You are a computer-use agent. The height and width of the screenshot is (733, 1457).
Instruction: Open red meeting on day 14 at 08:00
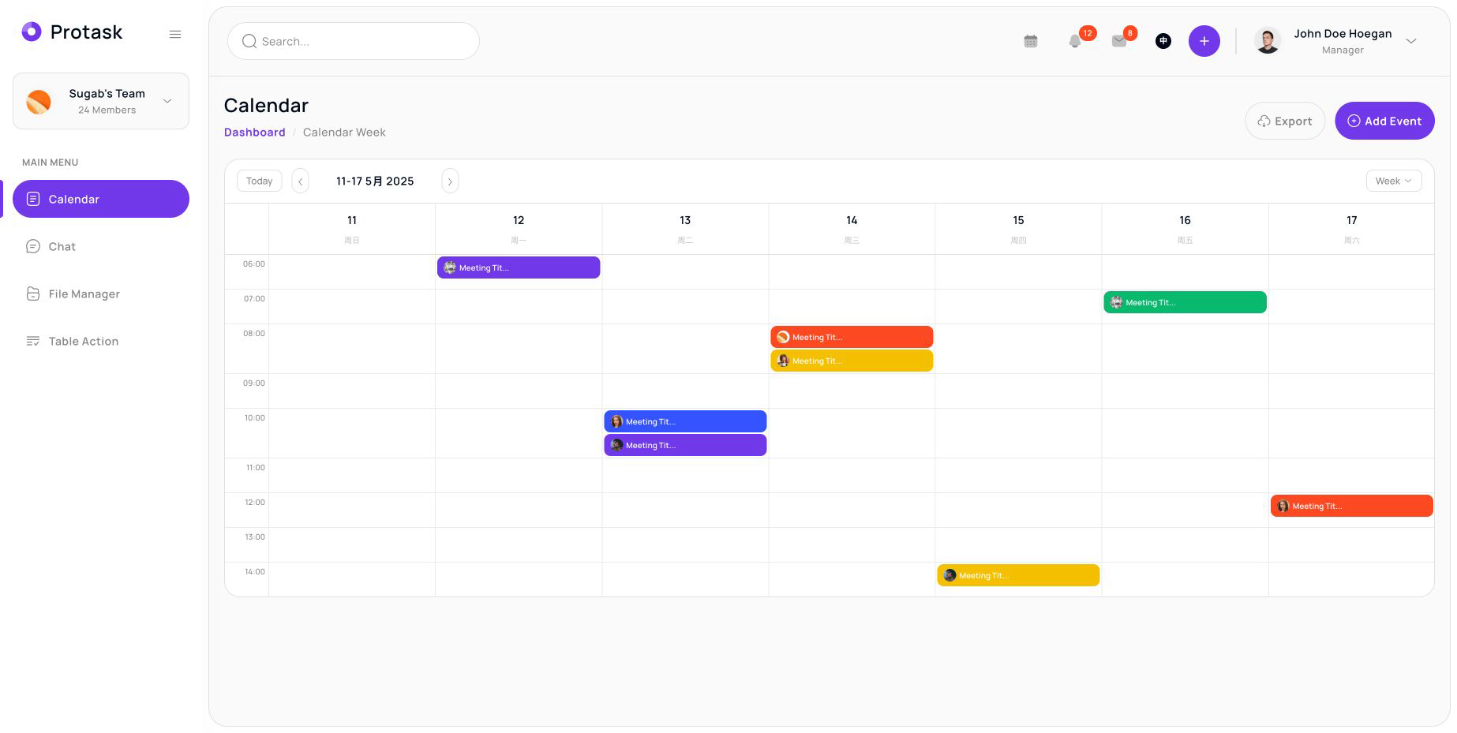click(x=852, y=337)
